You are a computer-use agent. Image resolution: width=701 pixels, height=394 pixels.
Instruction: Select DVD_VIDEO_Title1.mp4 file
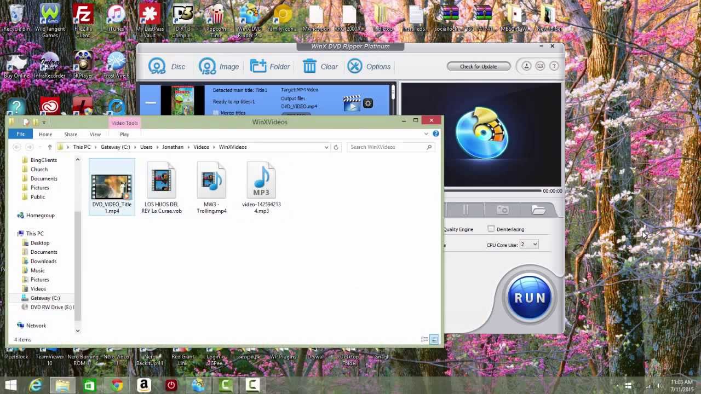(x=112, y=187)
